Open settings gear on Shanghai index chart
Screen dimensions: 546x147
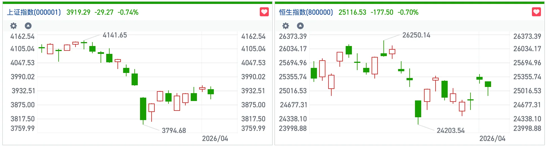click(14, 26)
